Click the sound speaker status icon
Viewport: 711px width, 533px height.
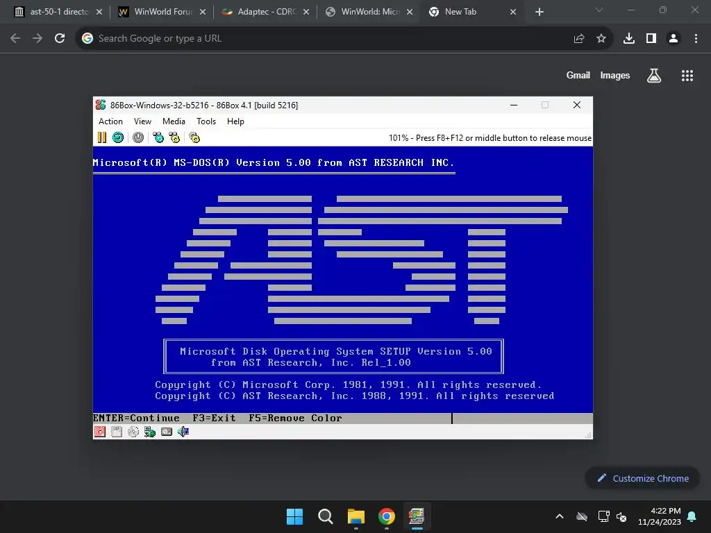tap(183, 432)
